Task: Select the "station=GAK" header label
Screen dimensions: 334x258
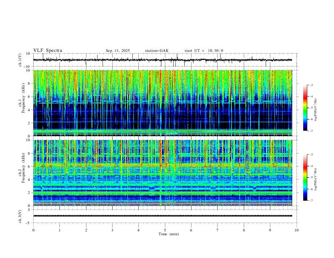Action: pos(156,51)
